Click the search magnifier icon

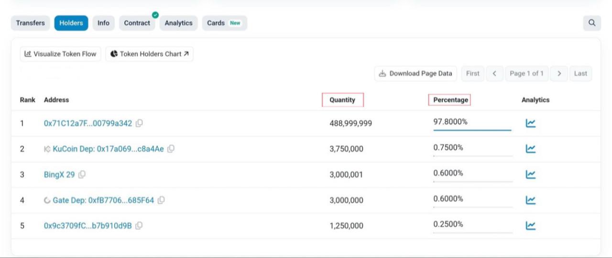(592, 23)
